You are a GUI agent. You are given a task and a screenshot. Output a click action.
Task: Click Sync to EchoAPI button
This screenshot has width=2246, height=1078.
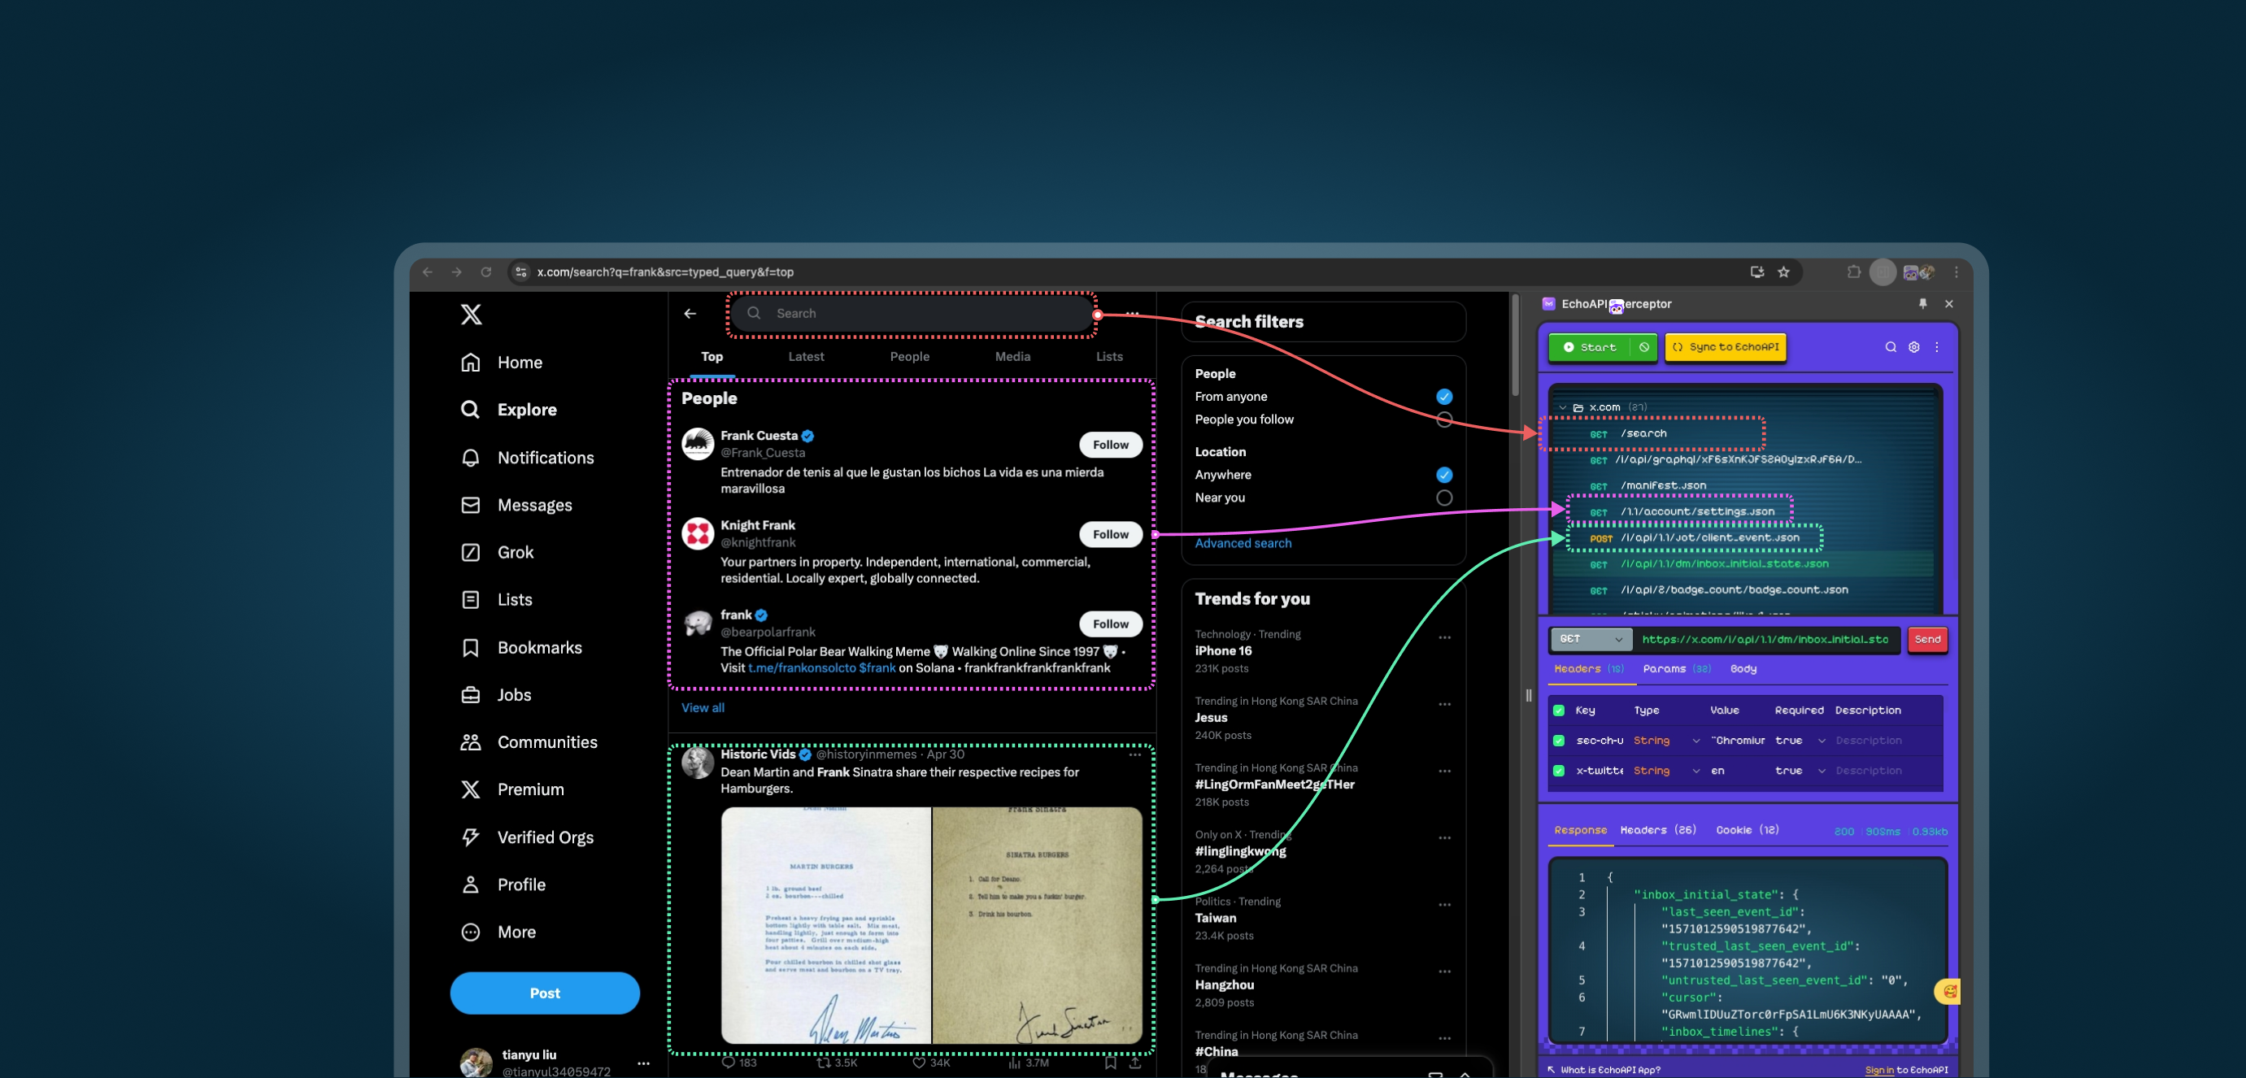[x=1726, y=347]
